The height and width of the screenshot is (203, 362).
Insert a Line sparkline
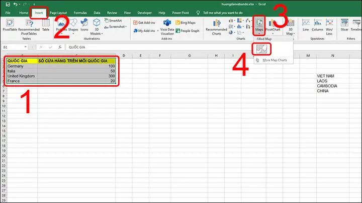[306, 25]
